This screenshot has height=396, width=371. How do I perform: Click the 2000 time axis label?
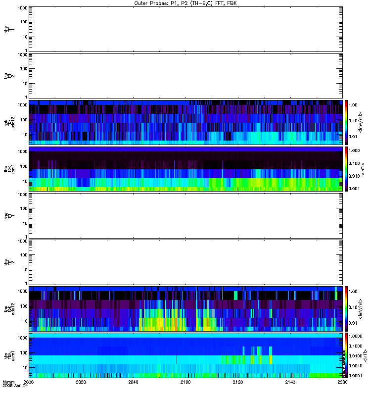(x=29, y=382)
